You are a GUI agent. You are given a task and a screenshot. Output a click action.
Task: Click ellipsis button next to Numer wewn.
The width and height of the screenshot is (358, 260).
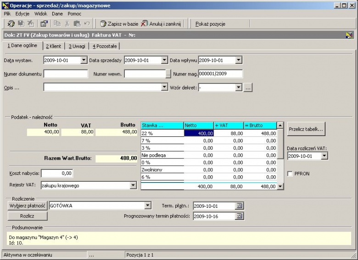(168, 74)
